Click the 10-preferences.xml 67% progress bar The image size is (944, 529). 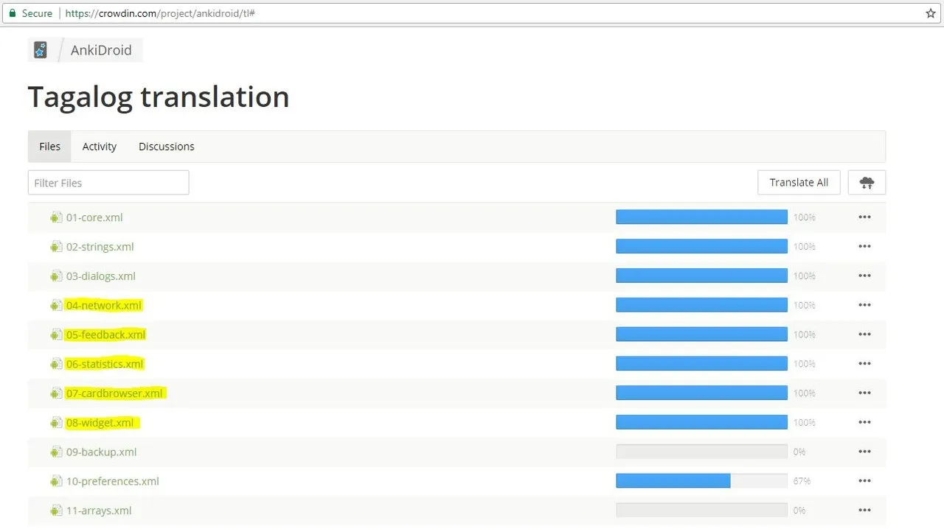coord(701,481)
